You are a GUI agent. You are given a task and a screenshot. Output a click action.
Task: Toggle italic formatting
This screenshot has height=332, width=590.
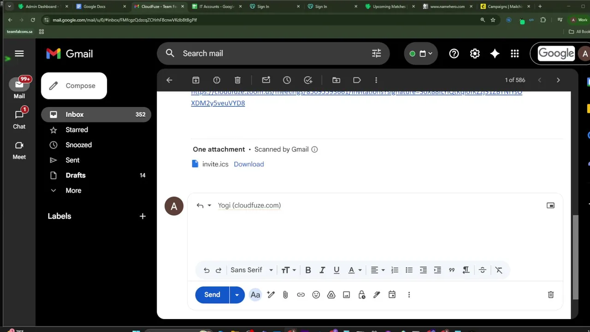pos(322,270)
